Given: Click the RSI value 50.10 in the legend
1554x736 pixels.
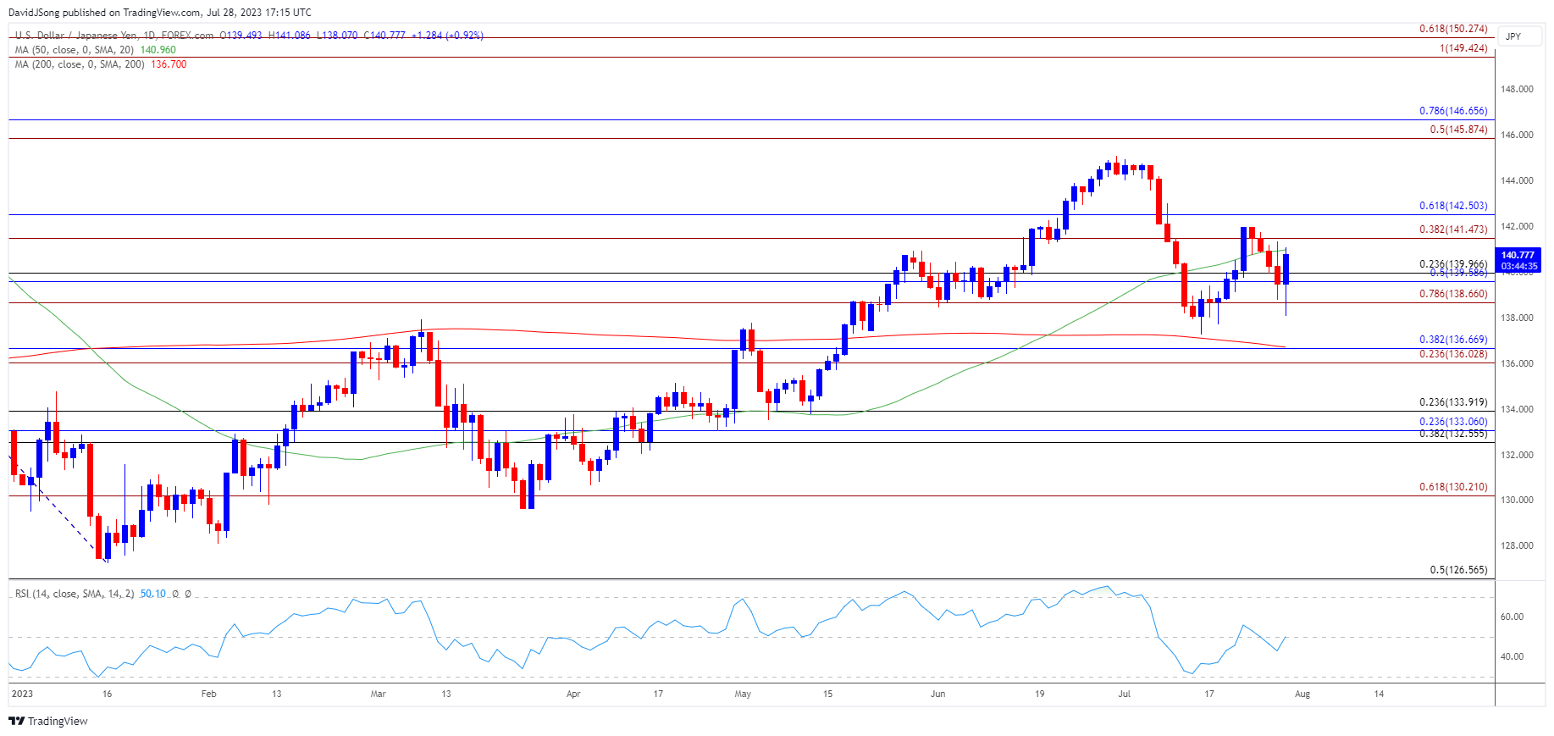Looking at the screenshot, I should pos(153,594).
